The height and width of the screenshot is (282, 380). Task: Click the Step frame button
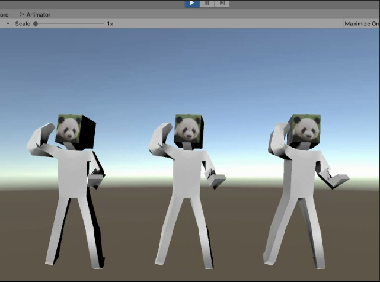tap(222, 3)
